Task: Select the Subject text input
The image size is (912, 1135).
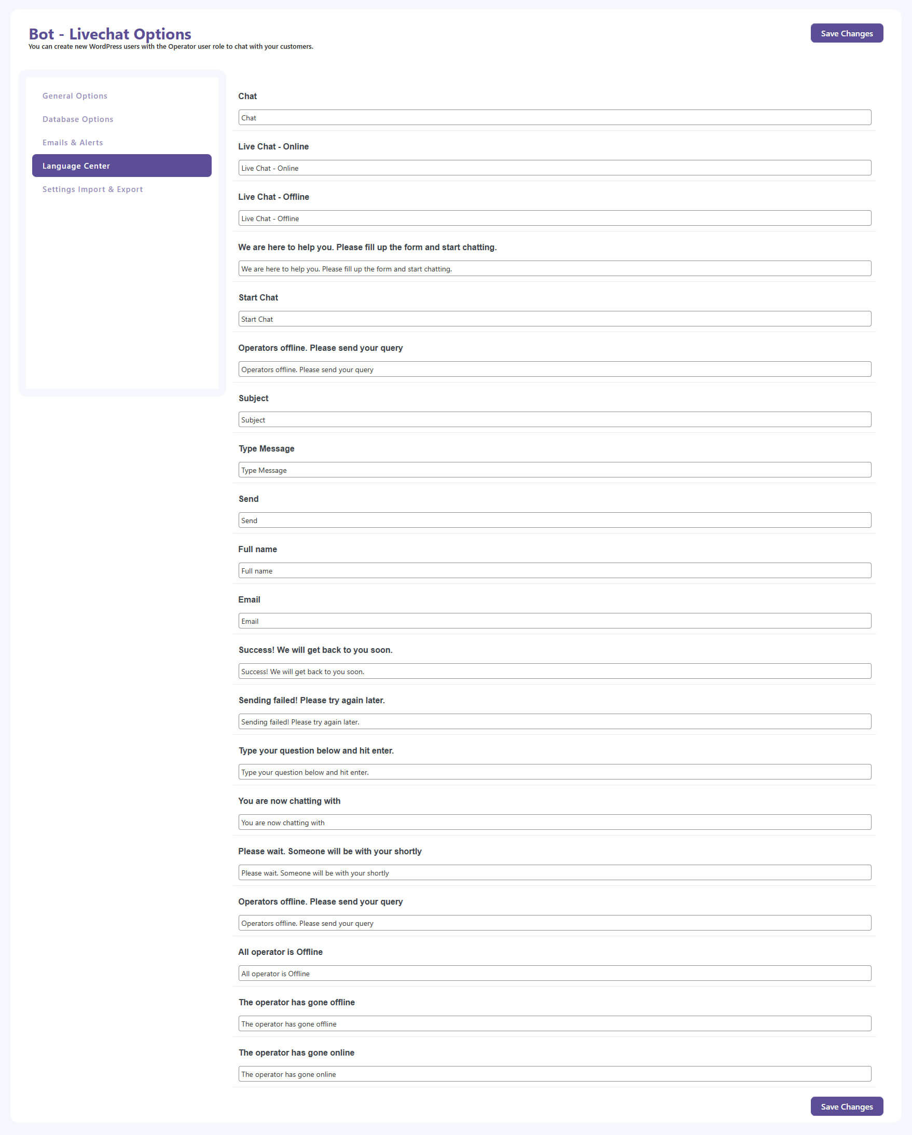Action: [x=555, y=419]
